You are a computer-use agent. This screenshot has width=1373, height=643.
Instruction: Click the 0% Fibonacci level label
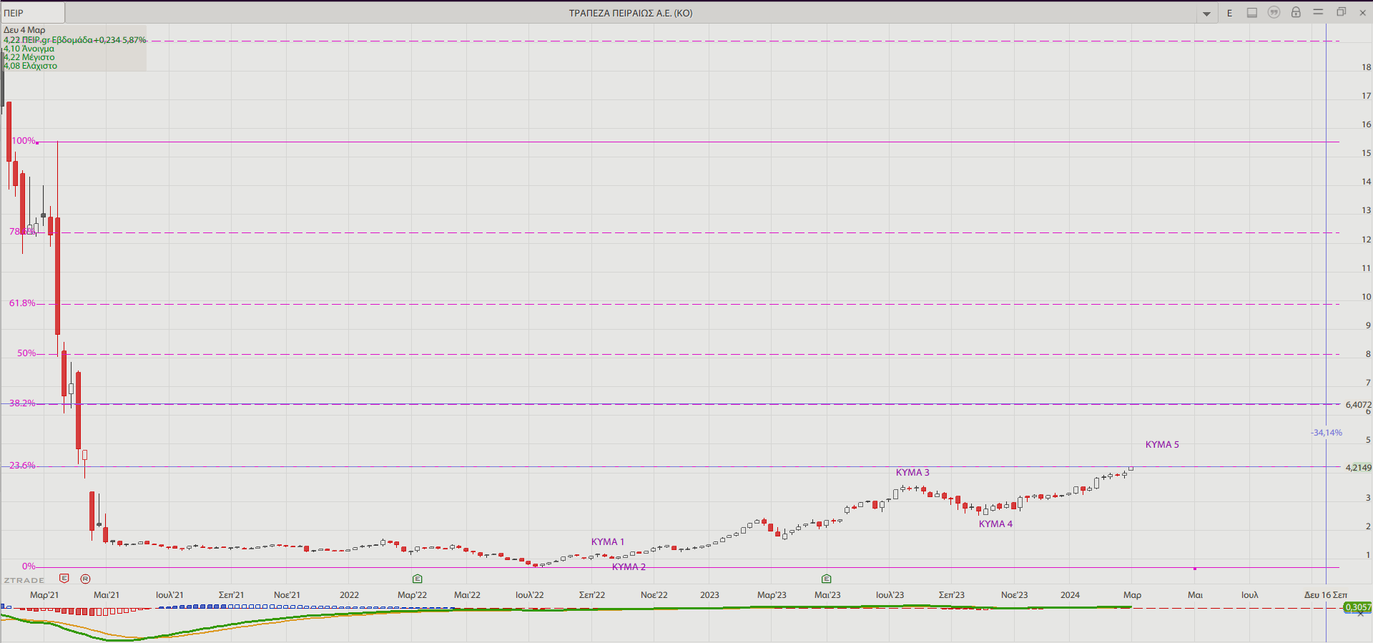tap(29, 566)
